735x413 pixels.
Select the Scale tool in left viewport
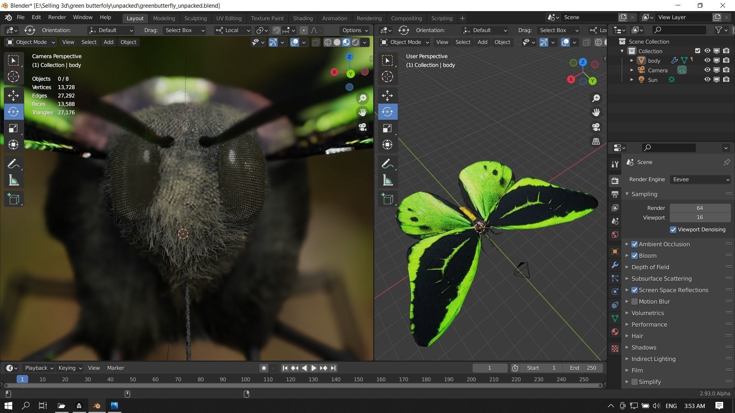(x=13, y=128)
